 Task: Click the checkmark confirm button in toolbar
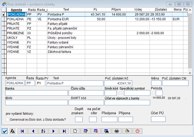click(5, 131)
